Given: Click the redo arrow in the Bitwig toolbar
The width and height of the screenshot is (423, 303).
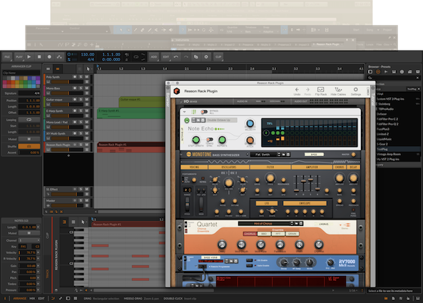Looking at the screenshot, I should [186, 57].
